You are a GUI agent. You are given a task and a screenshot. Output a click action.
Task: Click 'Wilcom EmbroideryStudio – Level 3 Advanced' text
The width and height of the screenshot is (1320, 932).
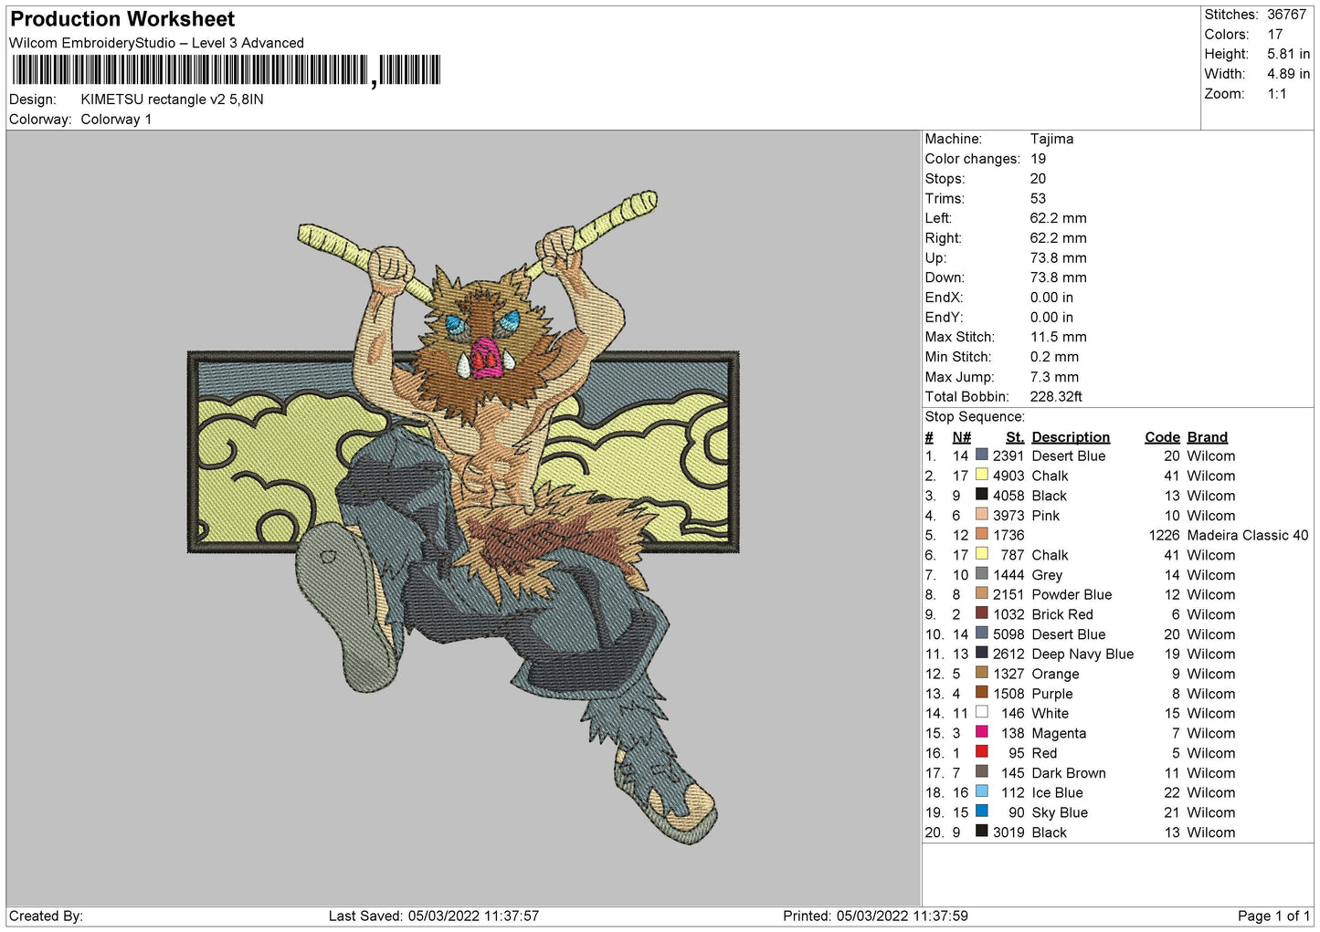pos(156,43)
